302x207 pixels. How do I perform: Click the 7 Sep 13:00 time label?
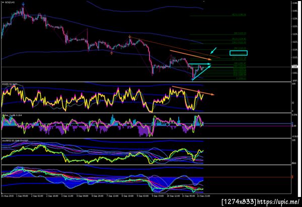click(x=112, y=196)
